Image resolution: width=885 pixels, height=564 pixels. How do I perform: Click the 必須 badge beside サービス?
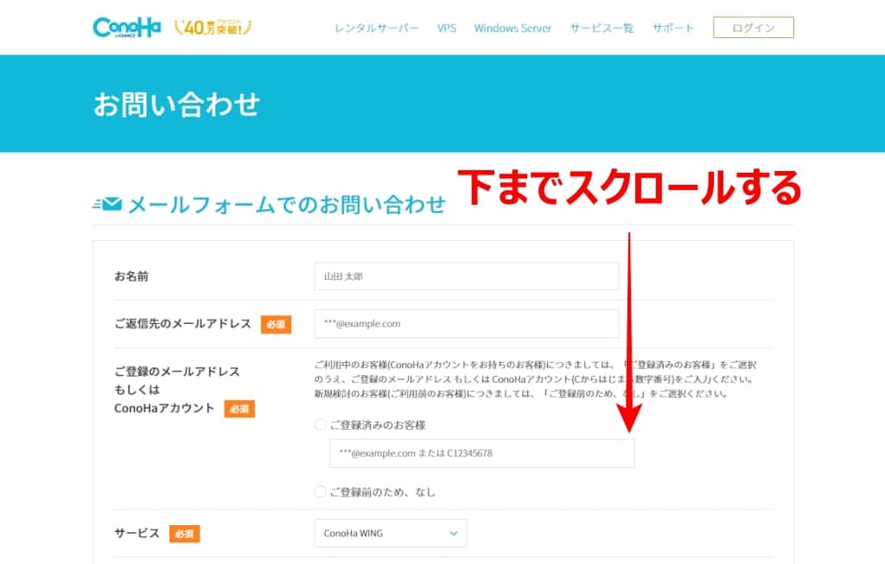[185, 534]
